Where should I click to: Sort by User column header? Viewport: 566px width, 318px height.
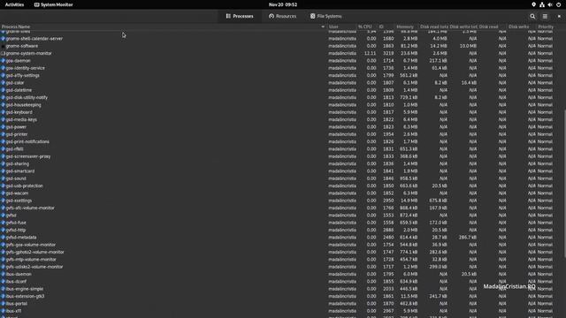coord(341,26)
